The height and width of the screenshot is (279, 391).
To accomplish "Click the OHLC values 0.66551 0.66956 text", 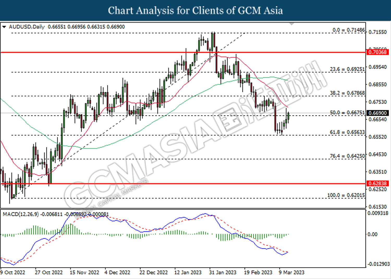I will pos(67,27).
